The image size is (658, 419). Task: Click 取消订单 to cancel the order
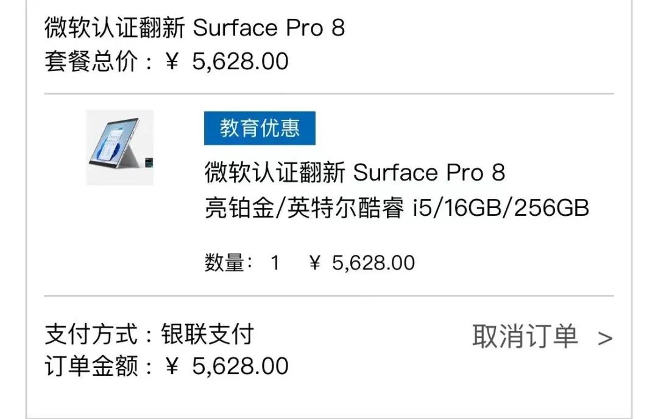[525, 334]
